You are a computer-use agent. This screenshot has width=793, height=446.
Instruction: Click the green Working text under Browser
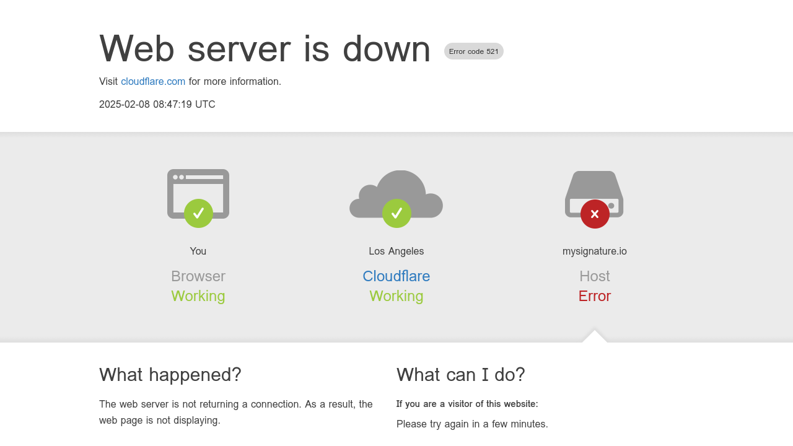(198, 296)
